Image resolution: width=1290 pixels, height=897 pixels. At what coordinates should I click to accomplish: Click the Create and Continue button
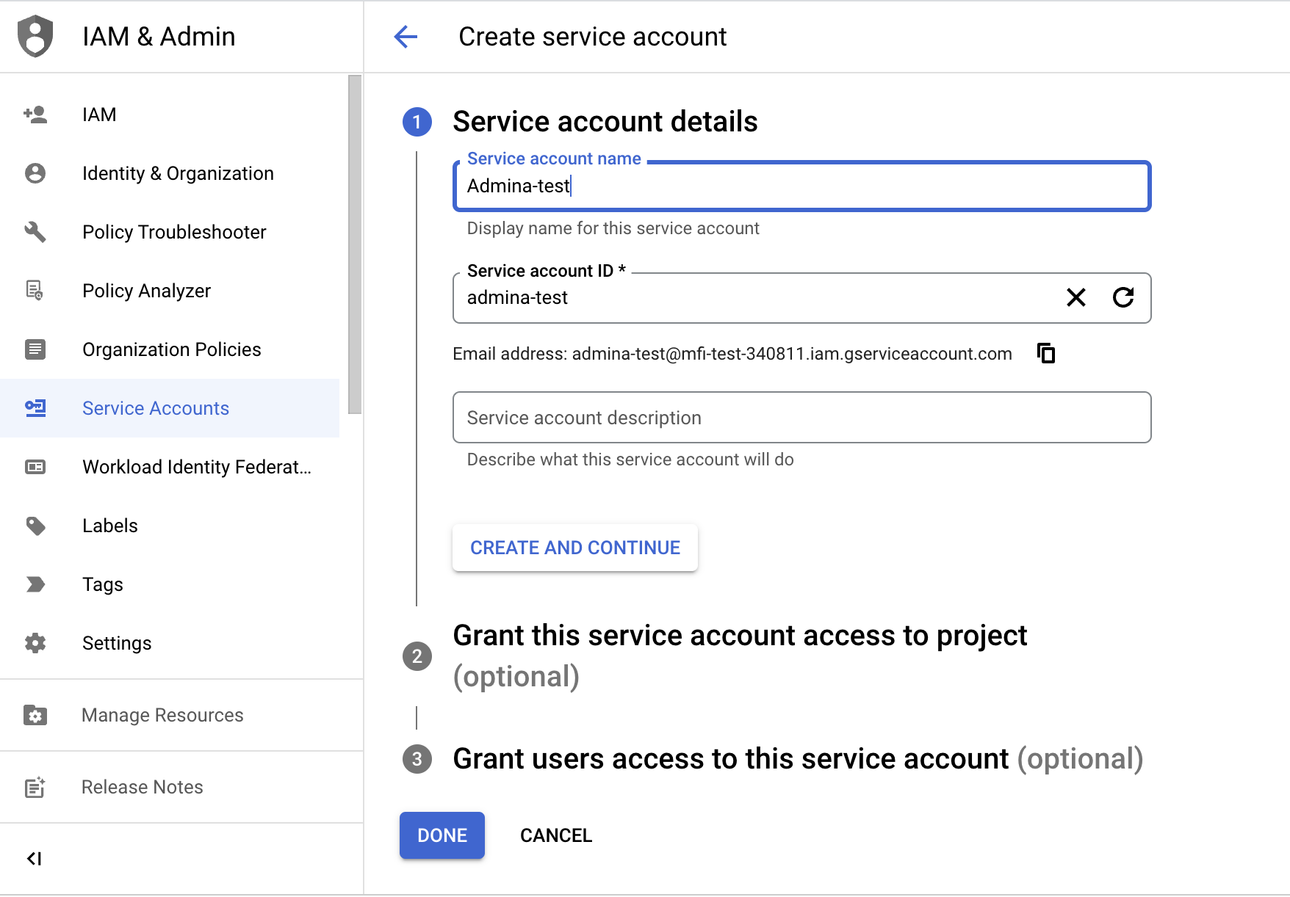tap(575, 548)
